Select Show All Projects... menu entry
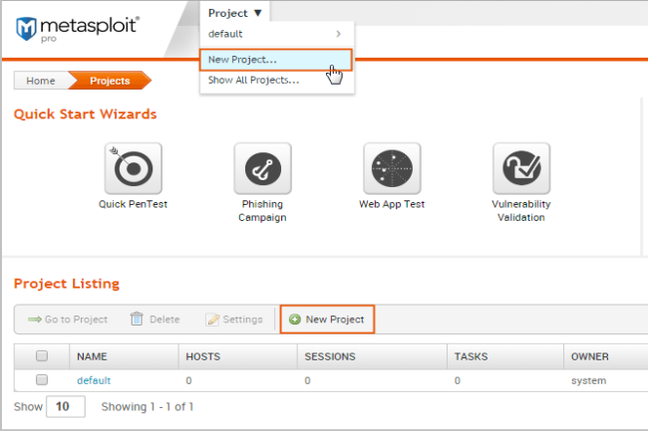 point(253,80)
